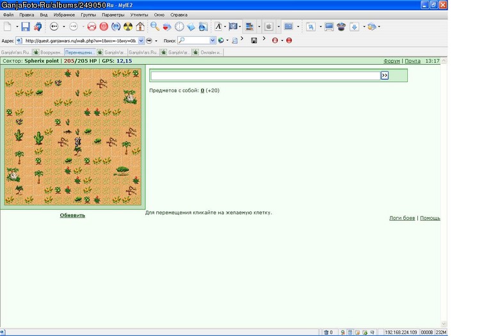498x336 pixels.
Task: Click the font size letter A icon
Action: click(x=218, y=26)
